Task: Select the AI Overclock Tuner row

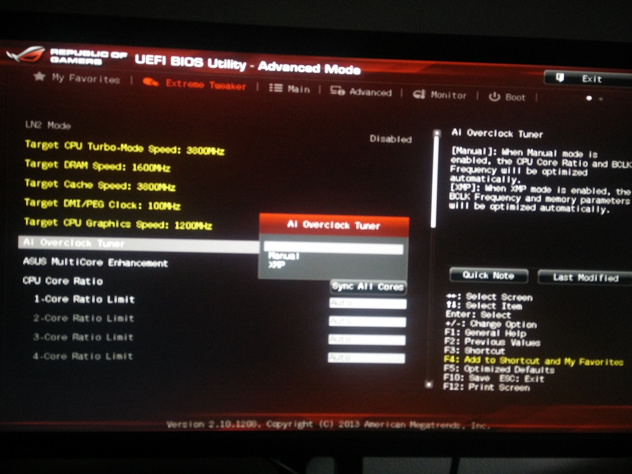Action: [139, 244]
